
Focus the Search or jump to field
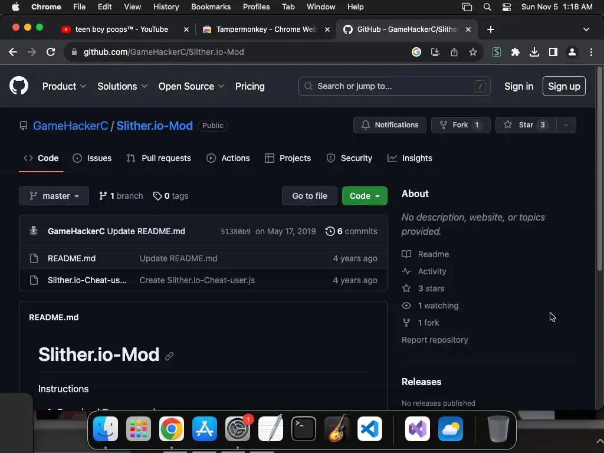(395, 86)
